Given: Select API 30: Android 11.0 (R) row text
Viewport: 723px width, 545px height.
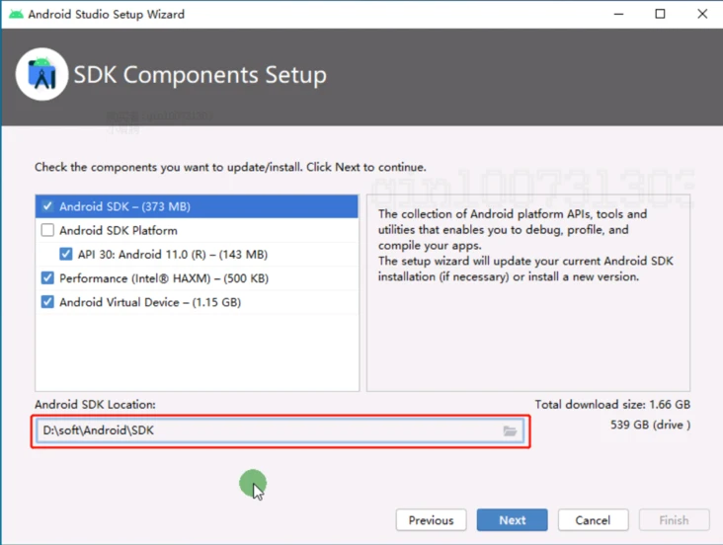Looking at the screenshot, I should (173, 255).
